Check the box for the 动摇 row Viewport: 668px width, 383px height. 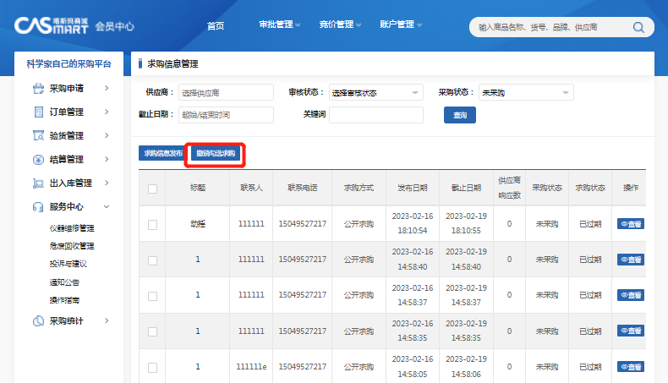click(x=153, y=224)
